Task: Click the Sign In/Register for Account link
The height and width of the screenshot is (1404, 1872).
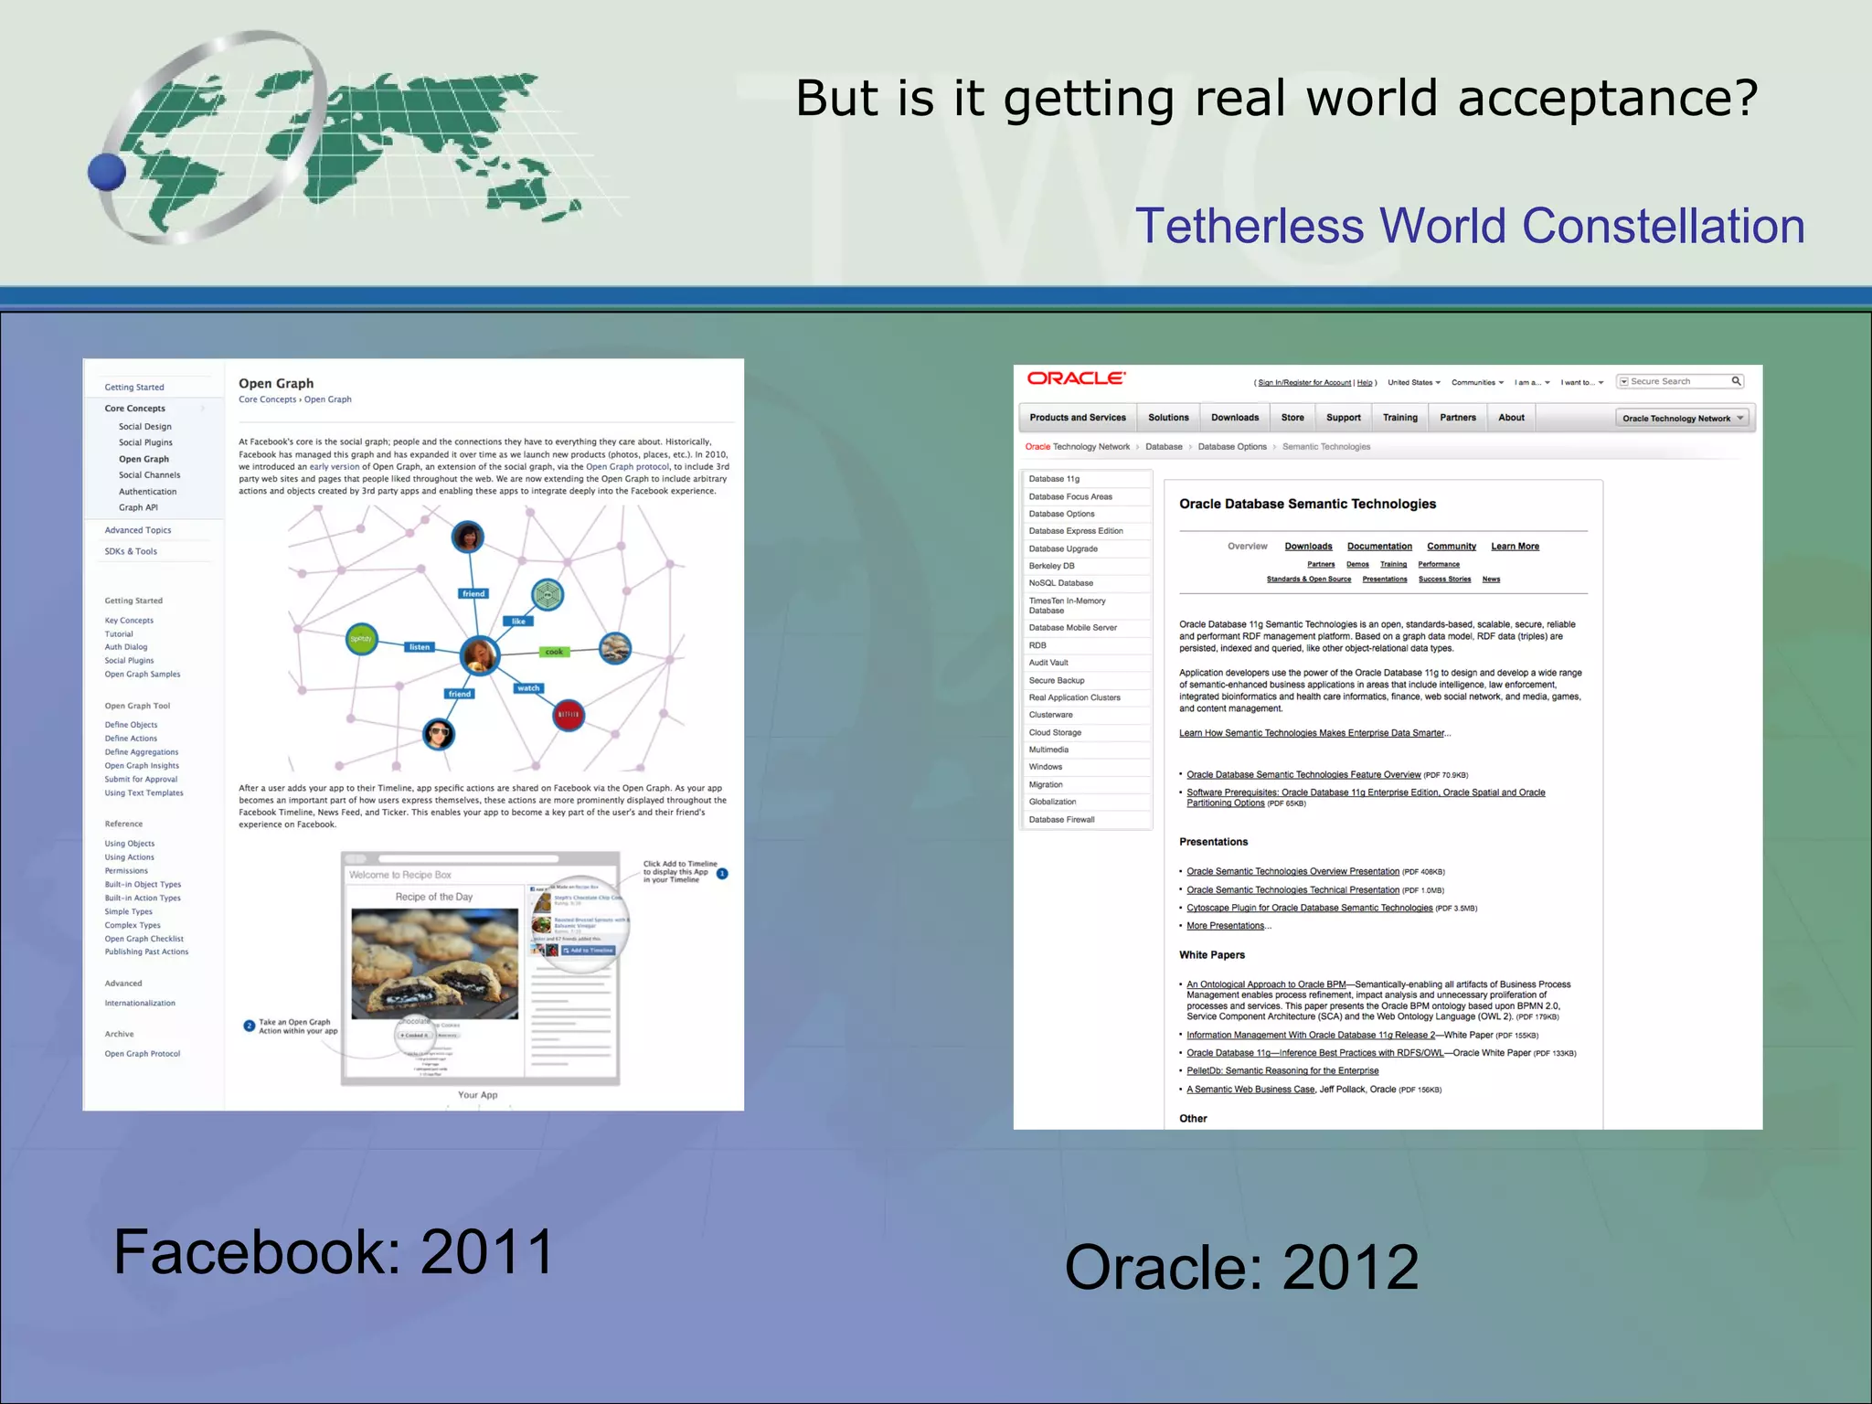Action: click(x=1304, y=383)
